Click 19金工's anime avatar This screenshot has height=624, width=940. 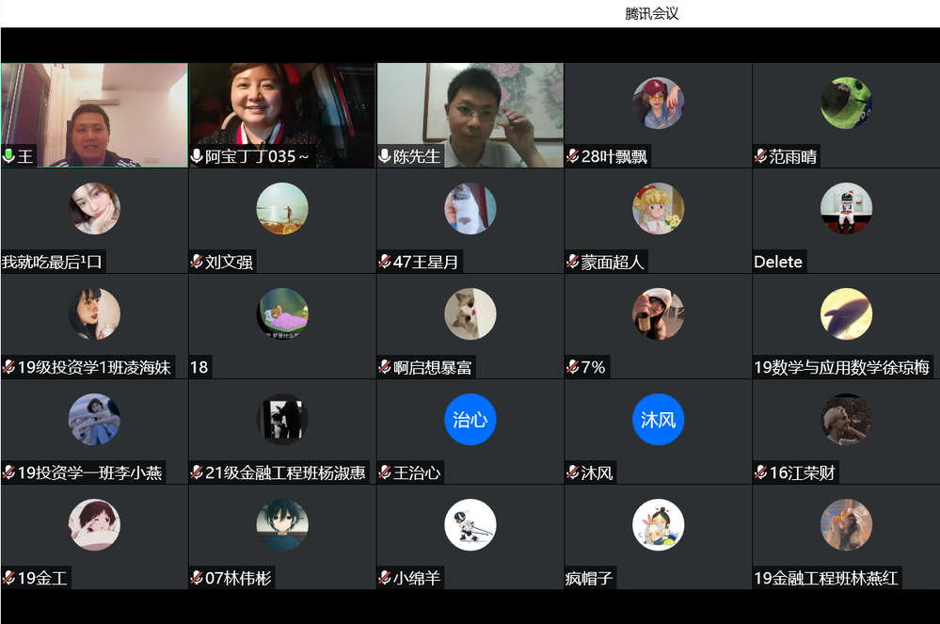(94, 525)
